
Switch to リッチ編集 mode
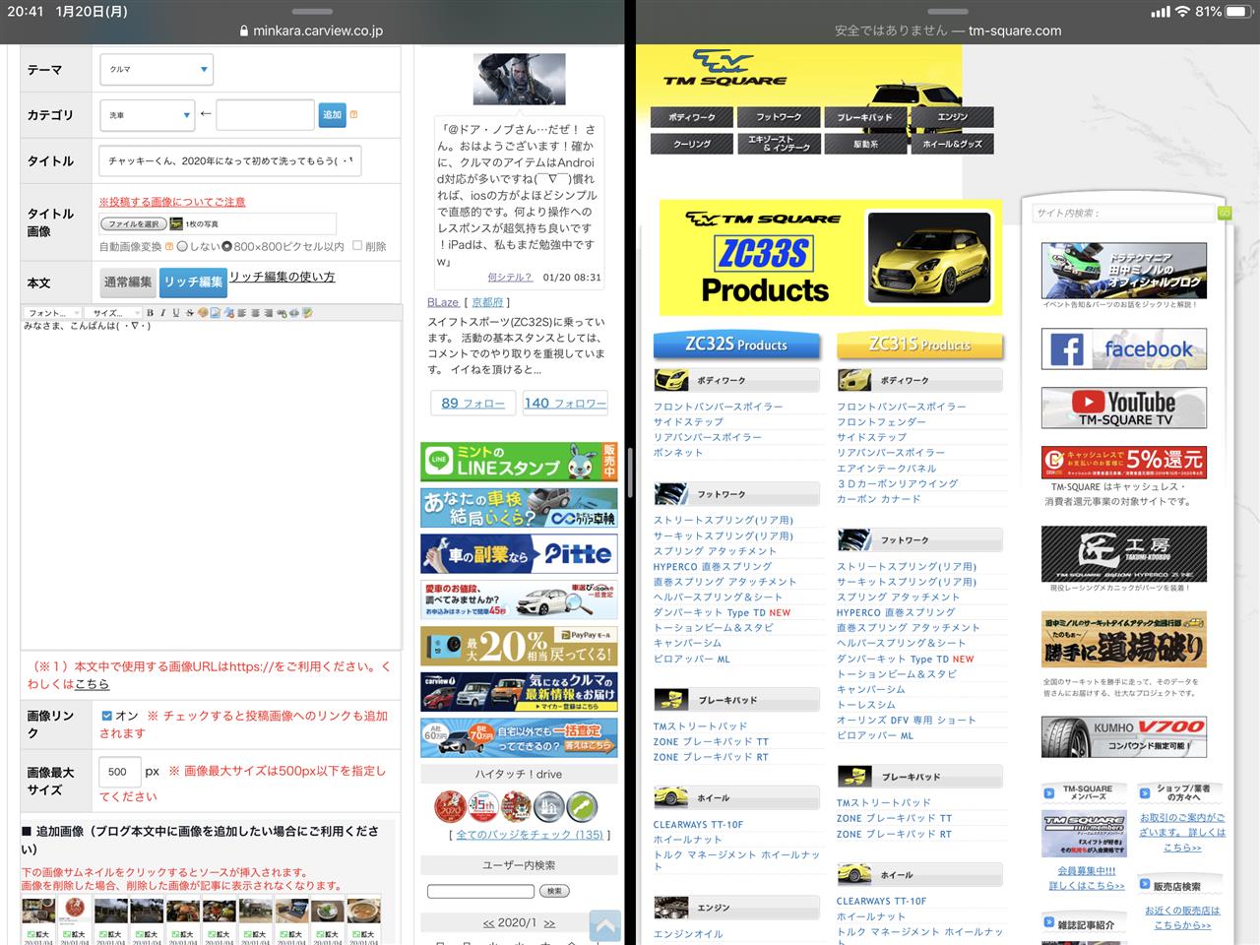194,283
